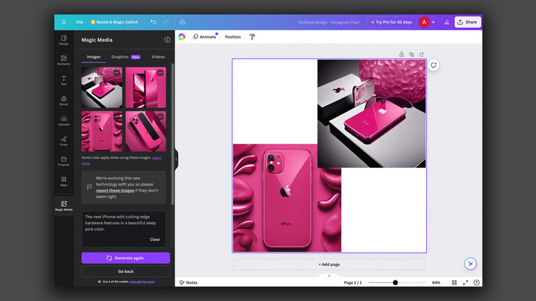This screenshot has height=301, width=536.
Task: Toggle grid view of pages
Action: tap(454, 282)
